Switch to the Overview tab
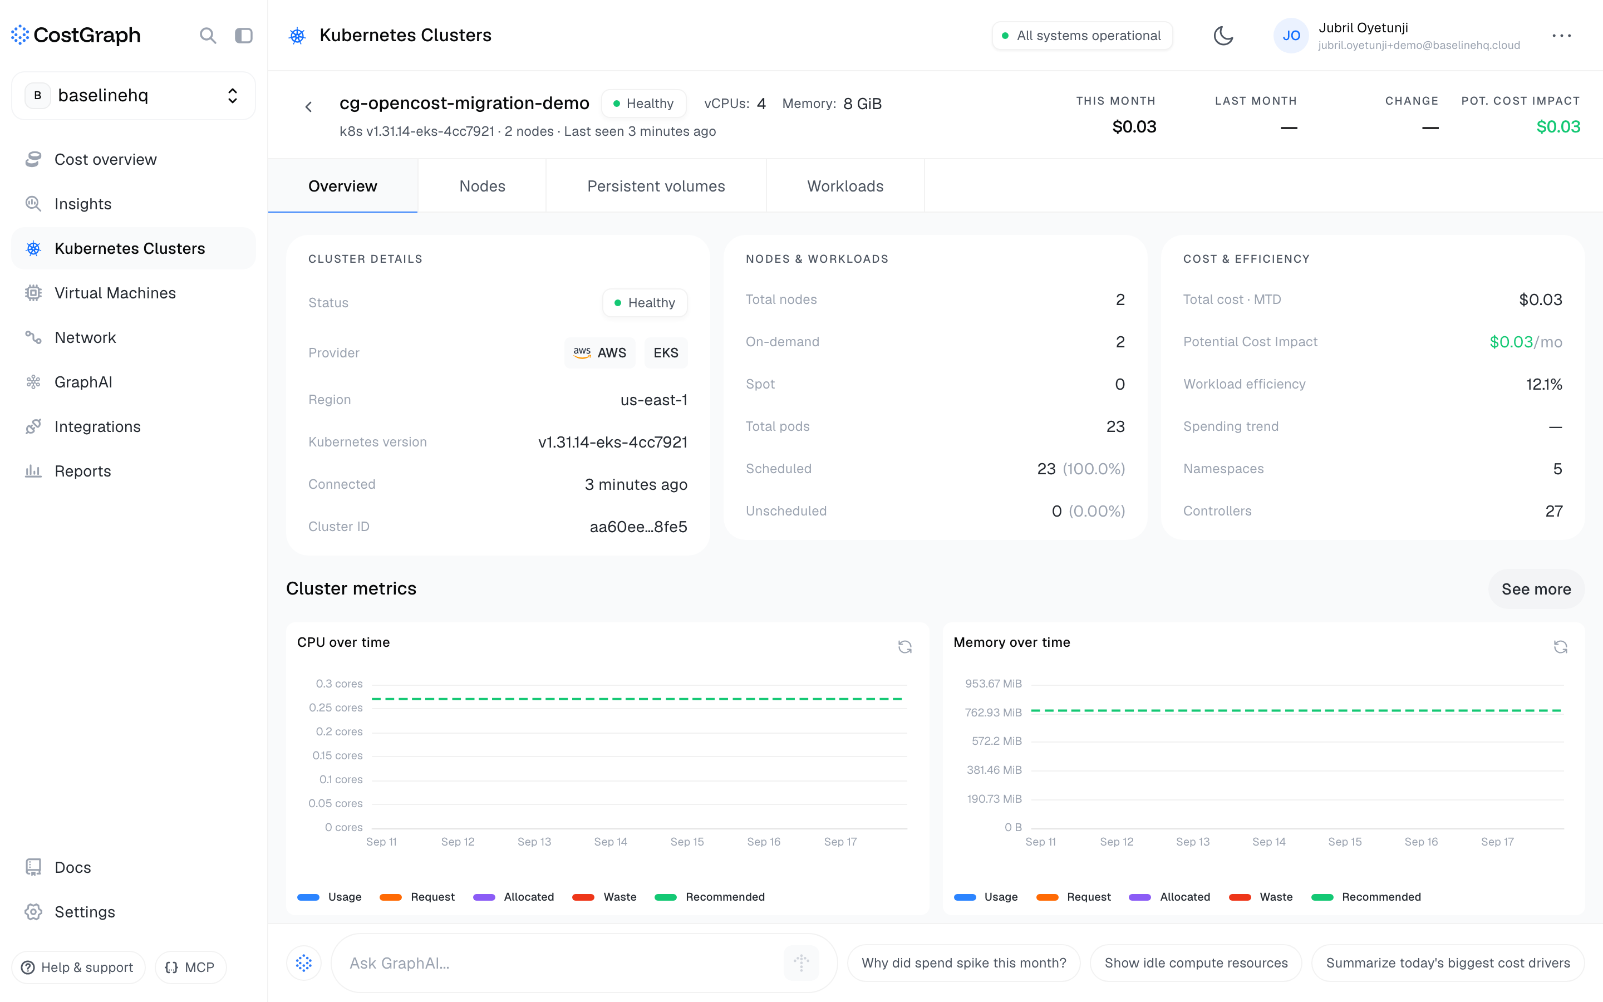This screenshot has width=1603, height=1002. 342,185
